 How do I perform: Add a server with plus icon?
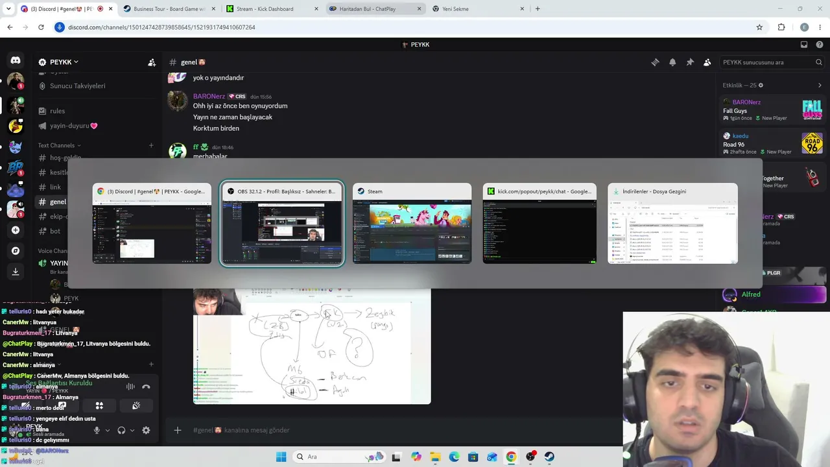tap(16, 230)
